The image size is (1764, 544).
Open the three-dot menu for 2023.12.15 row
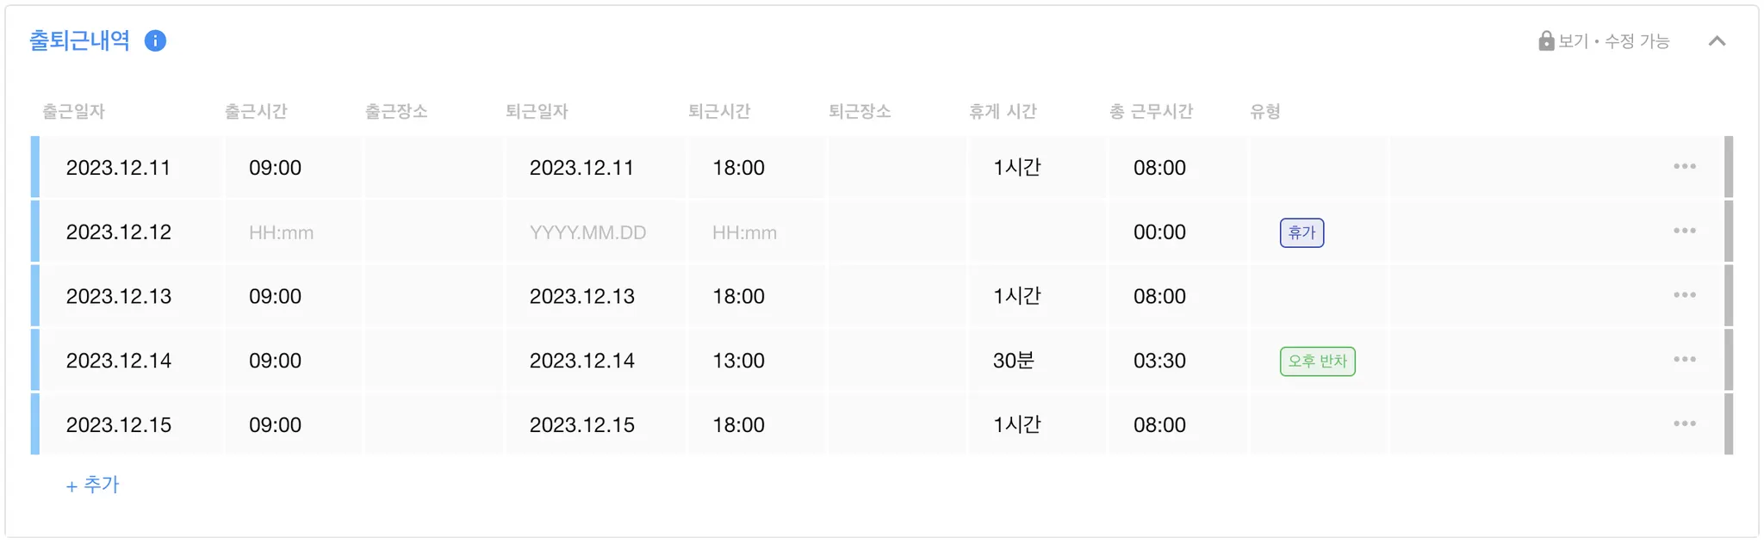[1685, 423]
